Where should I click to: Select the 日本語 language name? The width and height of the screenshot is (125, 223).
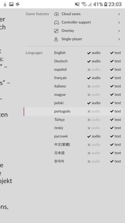point(59,153)
